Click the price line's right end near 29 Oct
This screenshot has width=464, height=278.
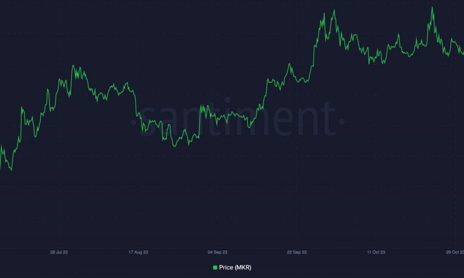pyautogui.click(x=463, y=53)
